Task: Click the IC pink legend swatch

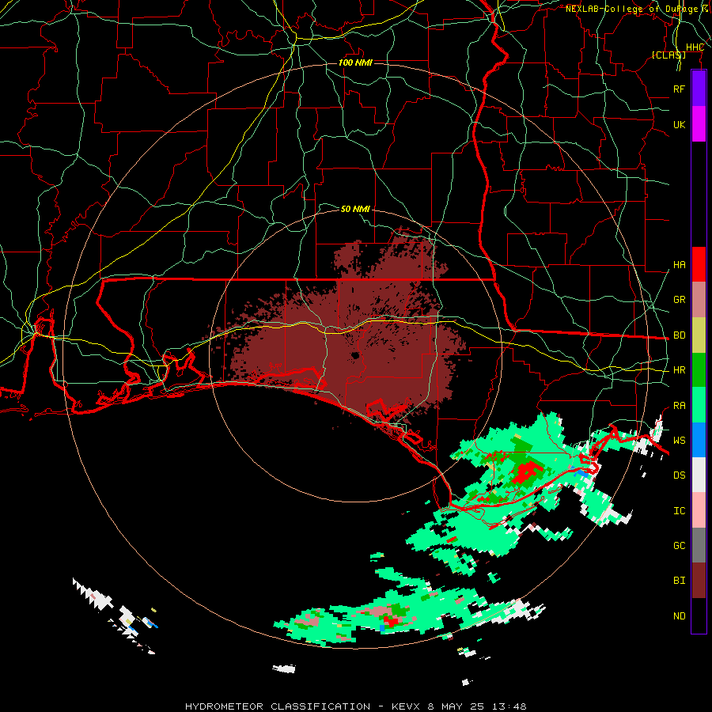Action: 699,510
